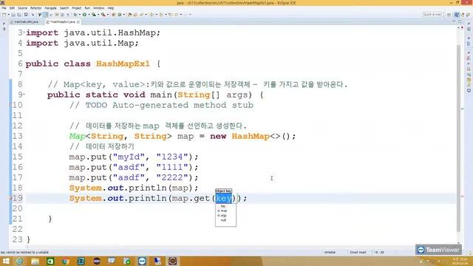Click the cursor position status entry

tap(379, 252)
